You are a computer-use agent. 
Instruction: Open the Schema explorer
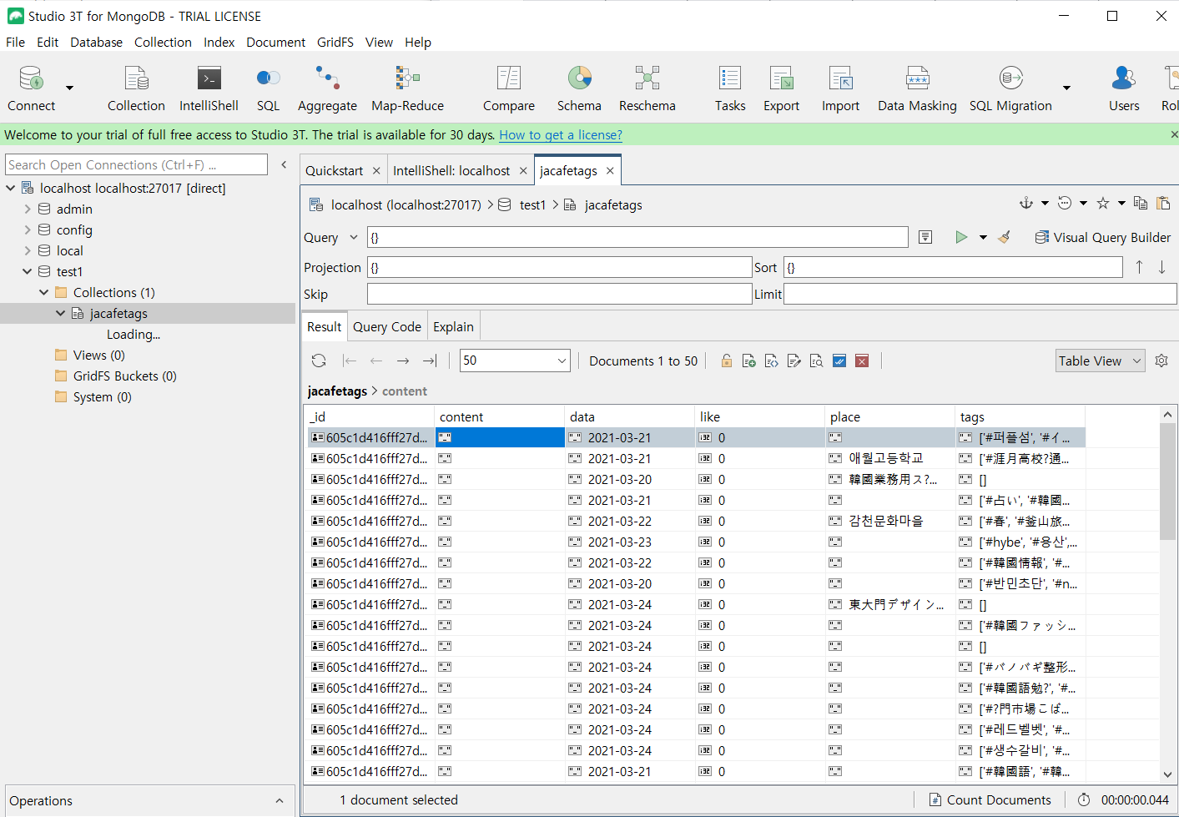579,88
